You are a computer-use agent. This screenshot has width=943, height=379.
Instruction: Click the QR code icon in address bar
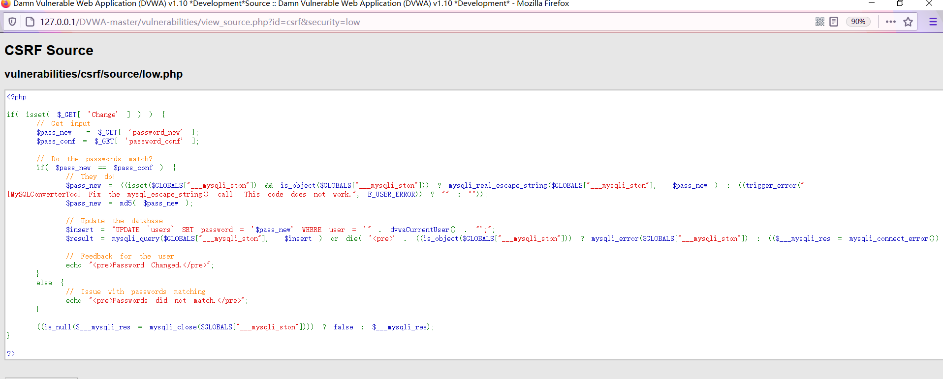820,22
